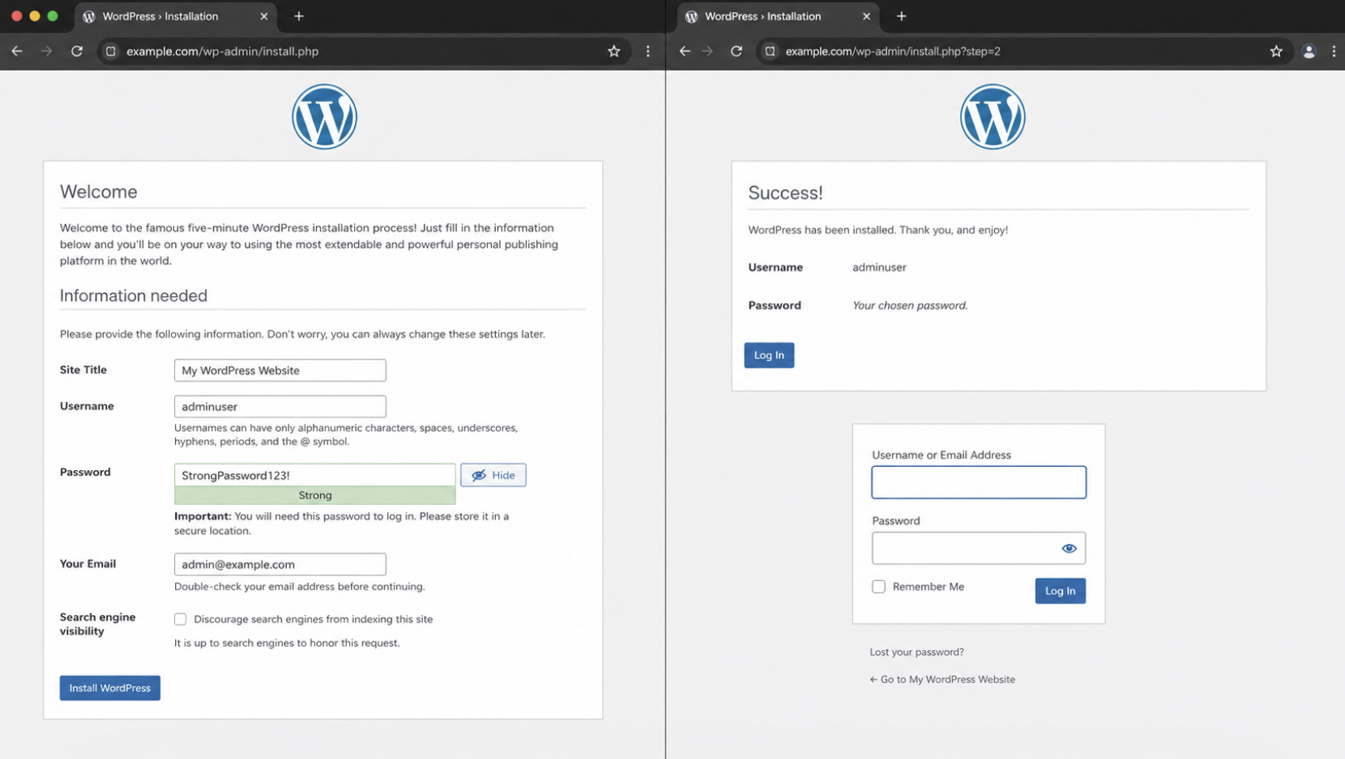Select left WordPress Installation tab
The image size is (1345, 759).
click(x=176, y=16)
